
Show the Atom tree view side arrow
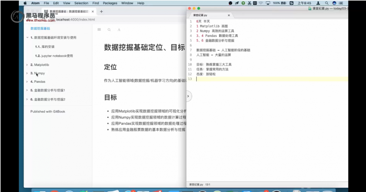188,96
